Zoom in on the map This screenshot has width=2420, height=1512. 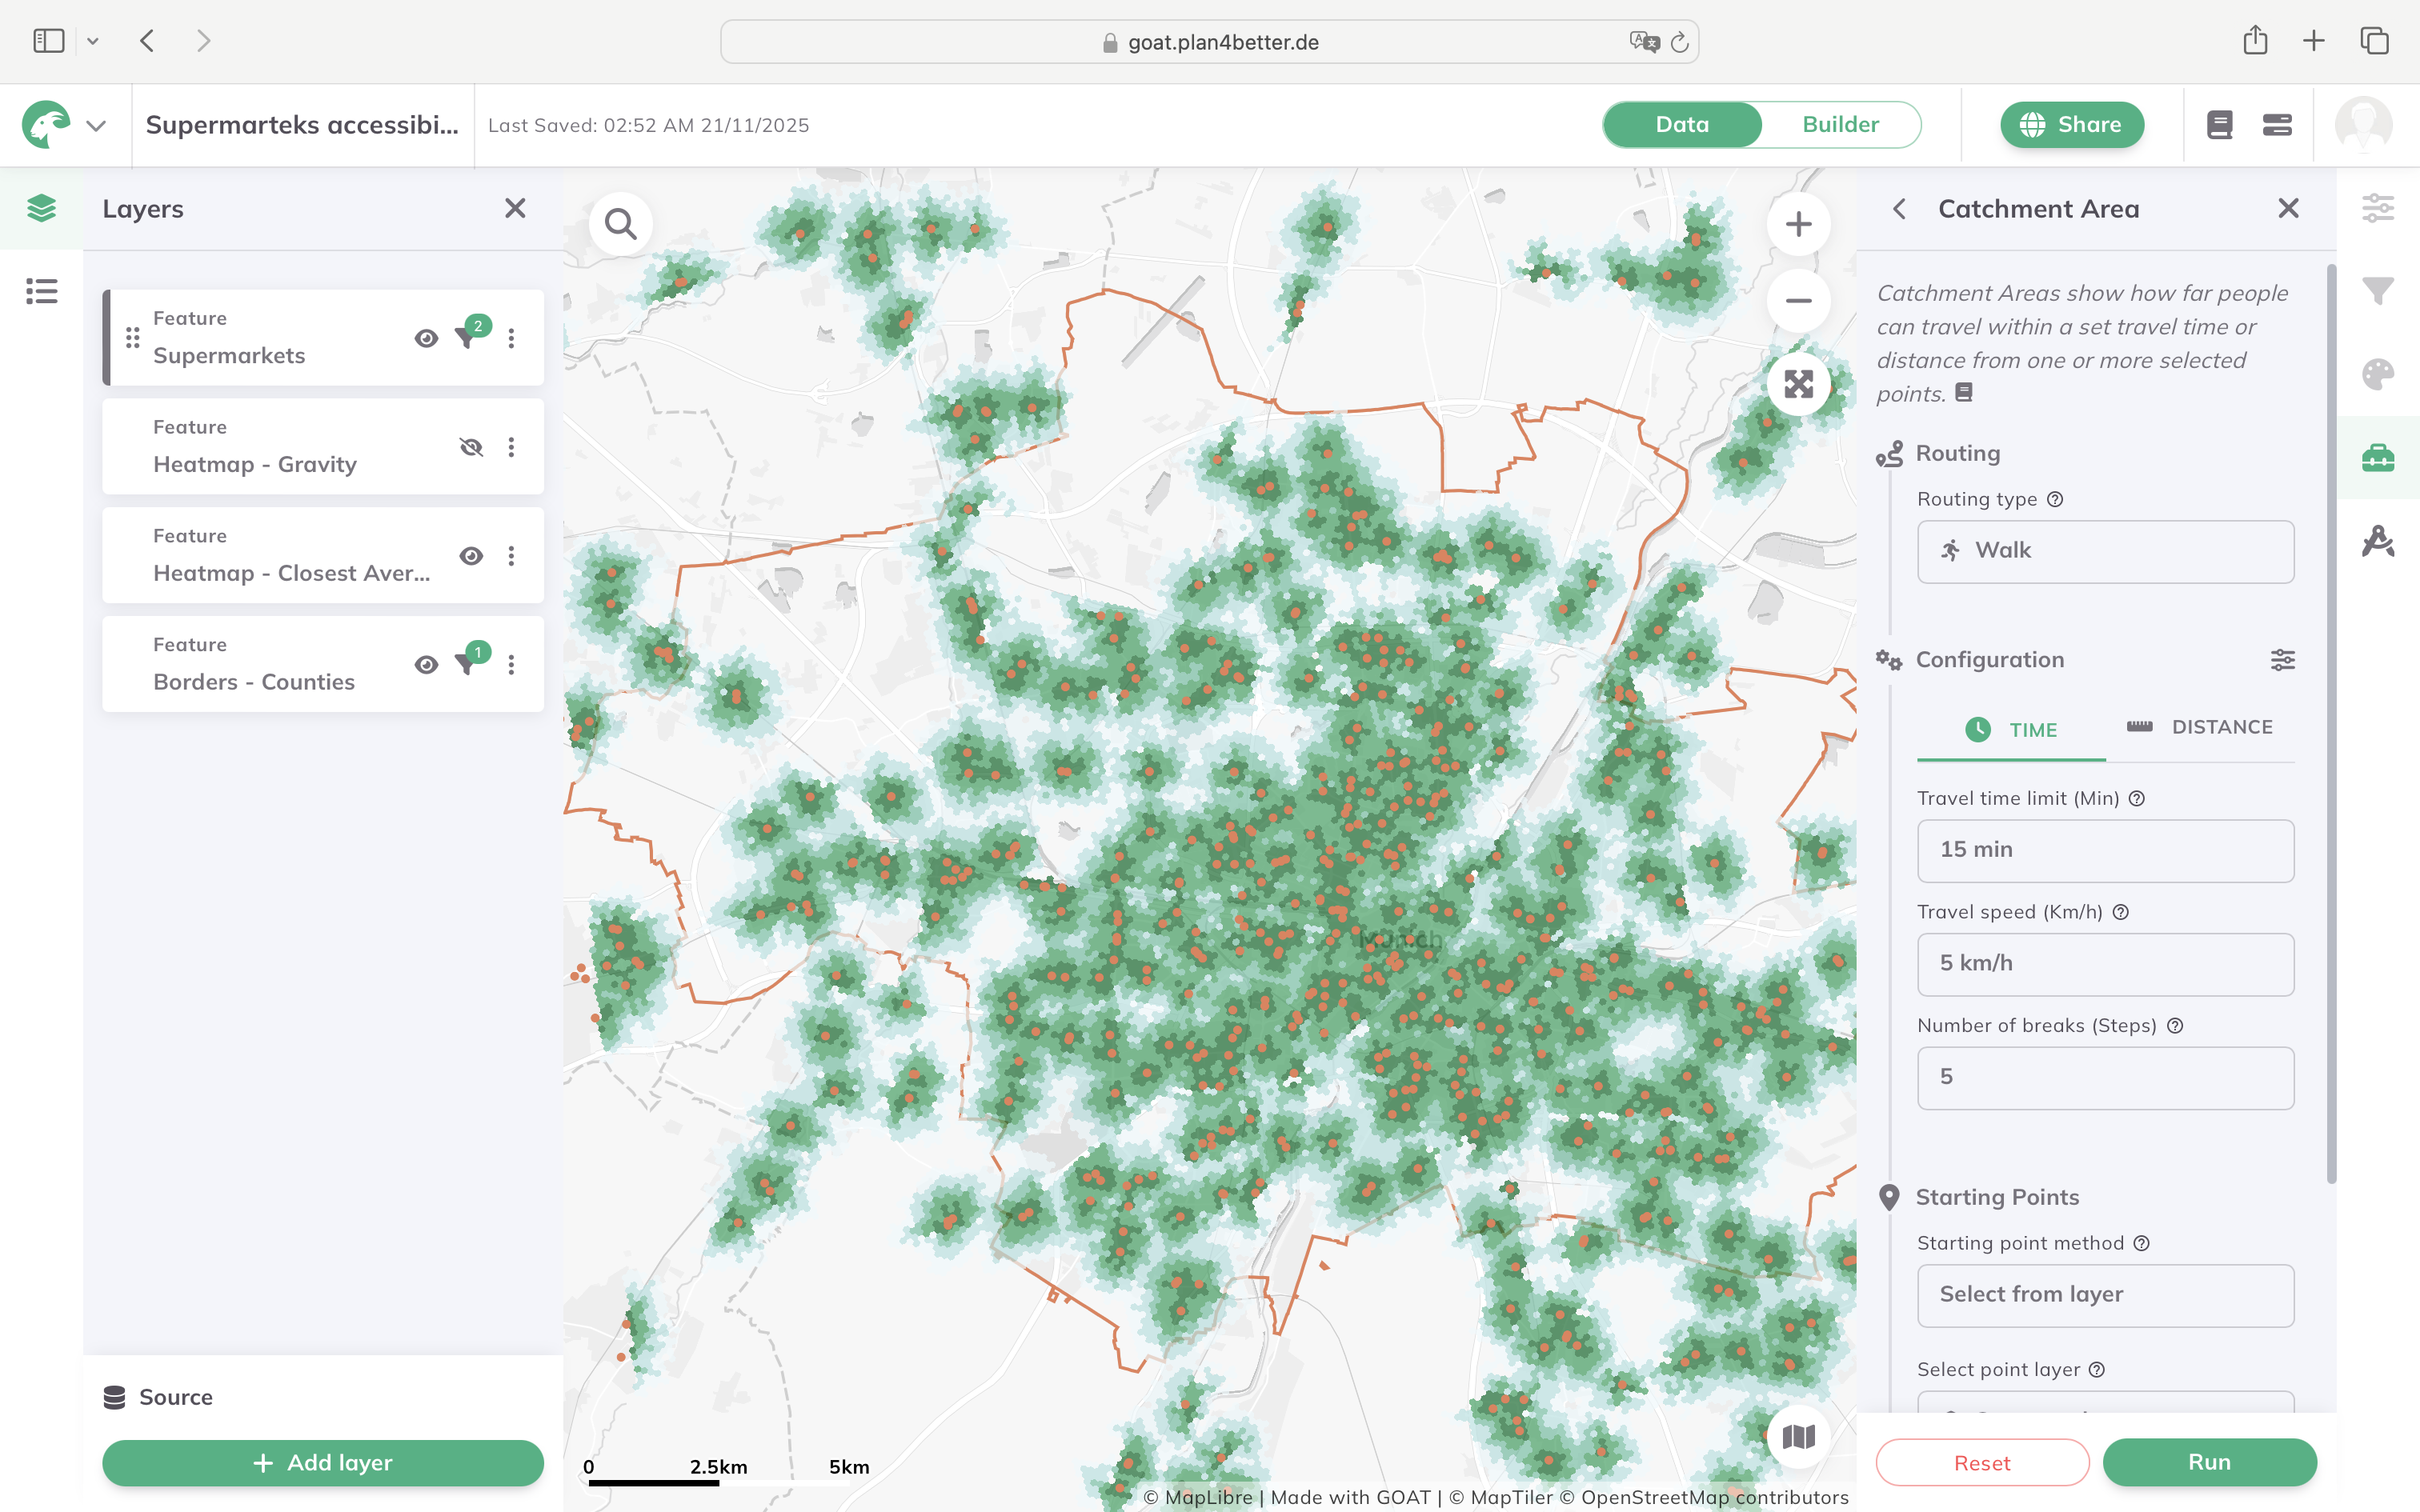[1797, 224]
